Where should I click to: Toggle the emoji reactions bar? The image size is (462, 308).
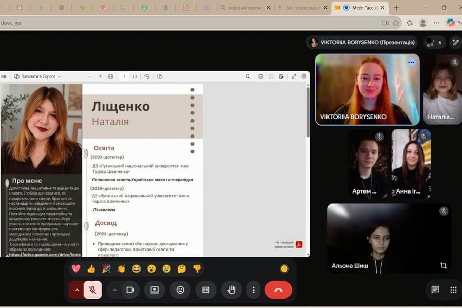pyautogui.click(x=180, y=290)
